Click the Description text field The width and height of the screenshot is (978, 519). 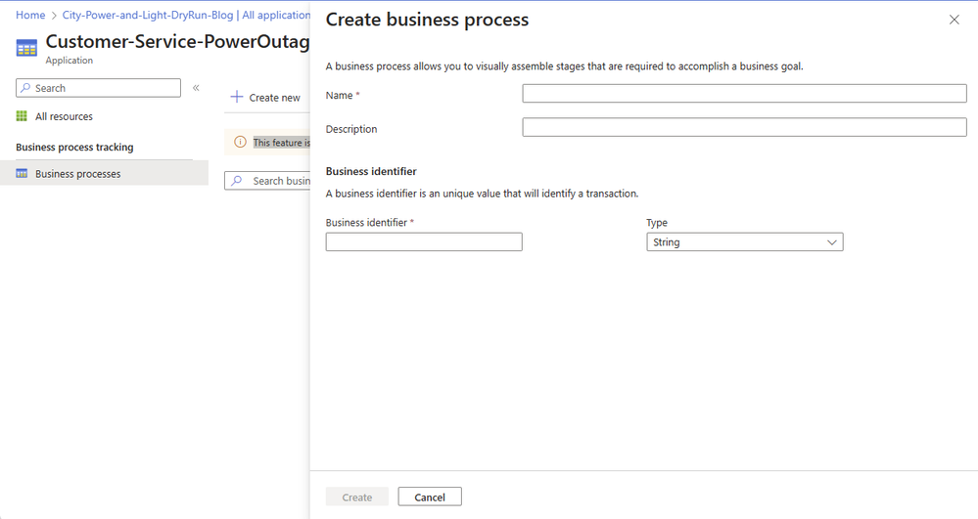click(x=744, y=127)
